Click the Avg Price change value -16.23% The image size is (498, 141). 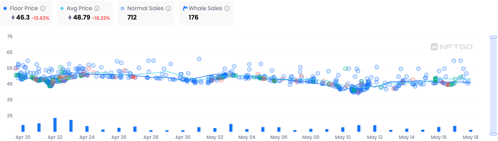pyautogui.click(x=101, y=18)
